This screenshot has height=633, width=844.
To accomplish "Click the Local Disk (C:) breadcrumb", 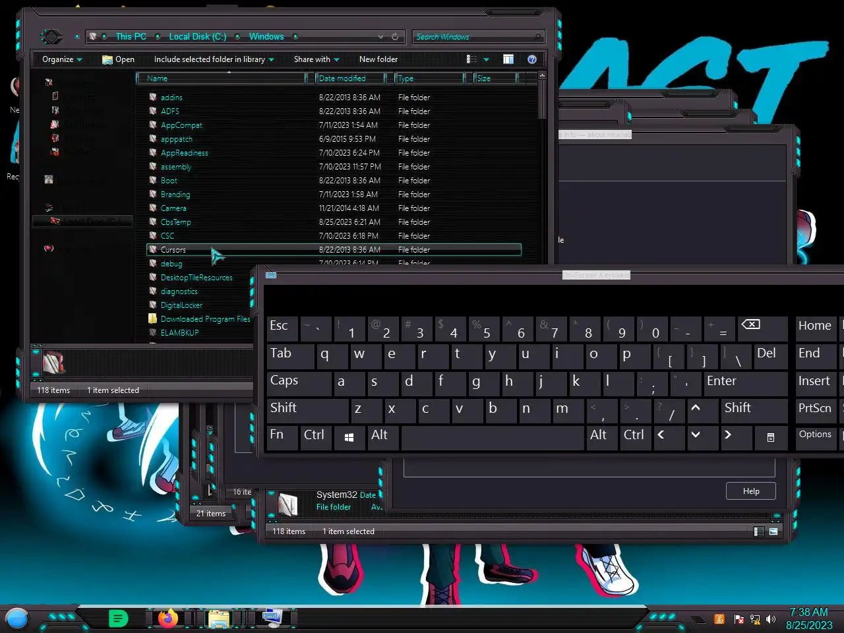I will click(x=198, y=37).
